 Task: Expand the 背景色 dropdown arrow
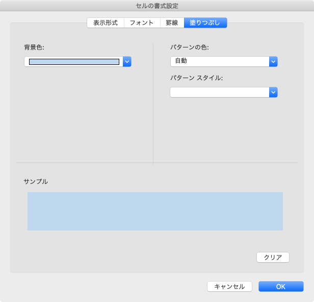(x=127, y=62)
